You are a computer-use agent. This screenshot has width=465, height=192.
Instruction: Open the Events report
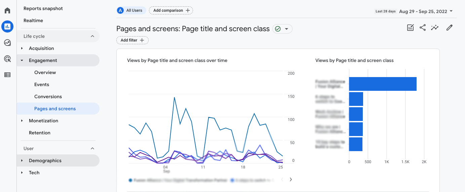point(42,84)
